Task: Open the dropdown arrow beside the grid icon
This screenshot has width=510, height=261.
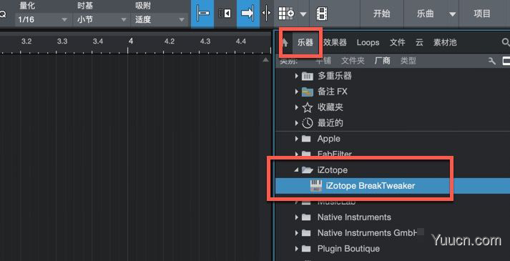Action: tap(303, 14)
